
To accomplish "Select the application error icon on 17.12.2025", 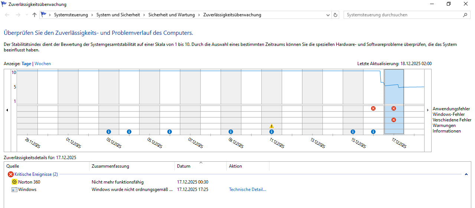I will tap(394, 108).
